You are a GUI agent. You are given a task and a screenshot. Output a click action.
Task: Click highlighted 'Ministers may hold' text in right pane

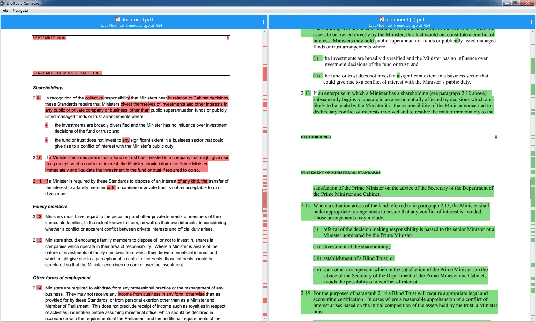[x=353, y=40]
